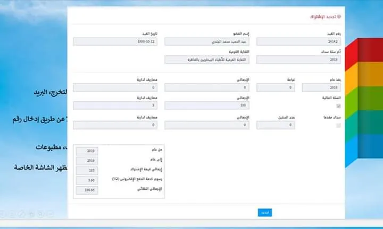Click the الإجمالي النهائي total value box
This screenshot has width=383, height=229.
click(87, 189)
